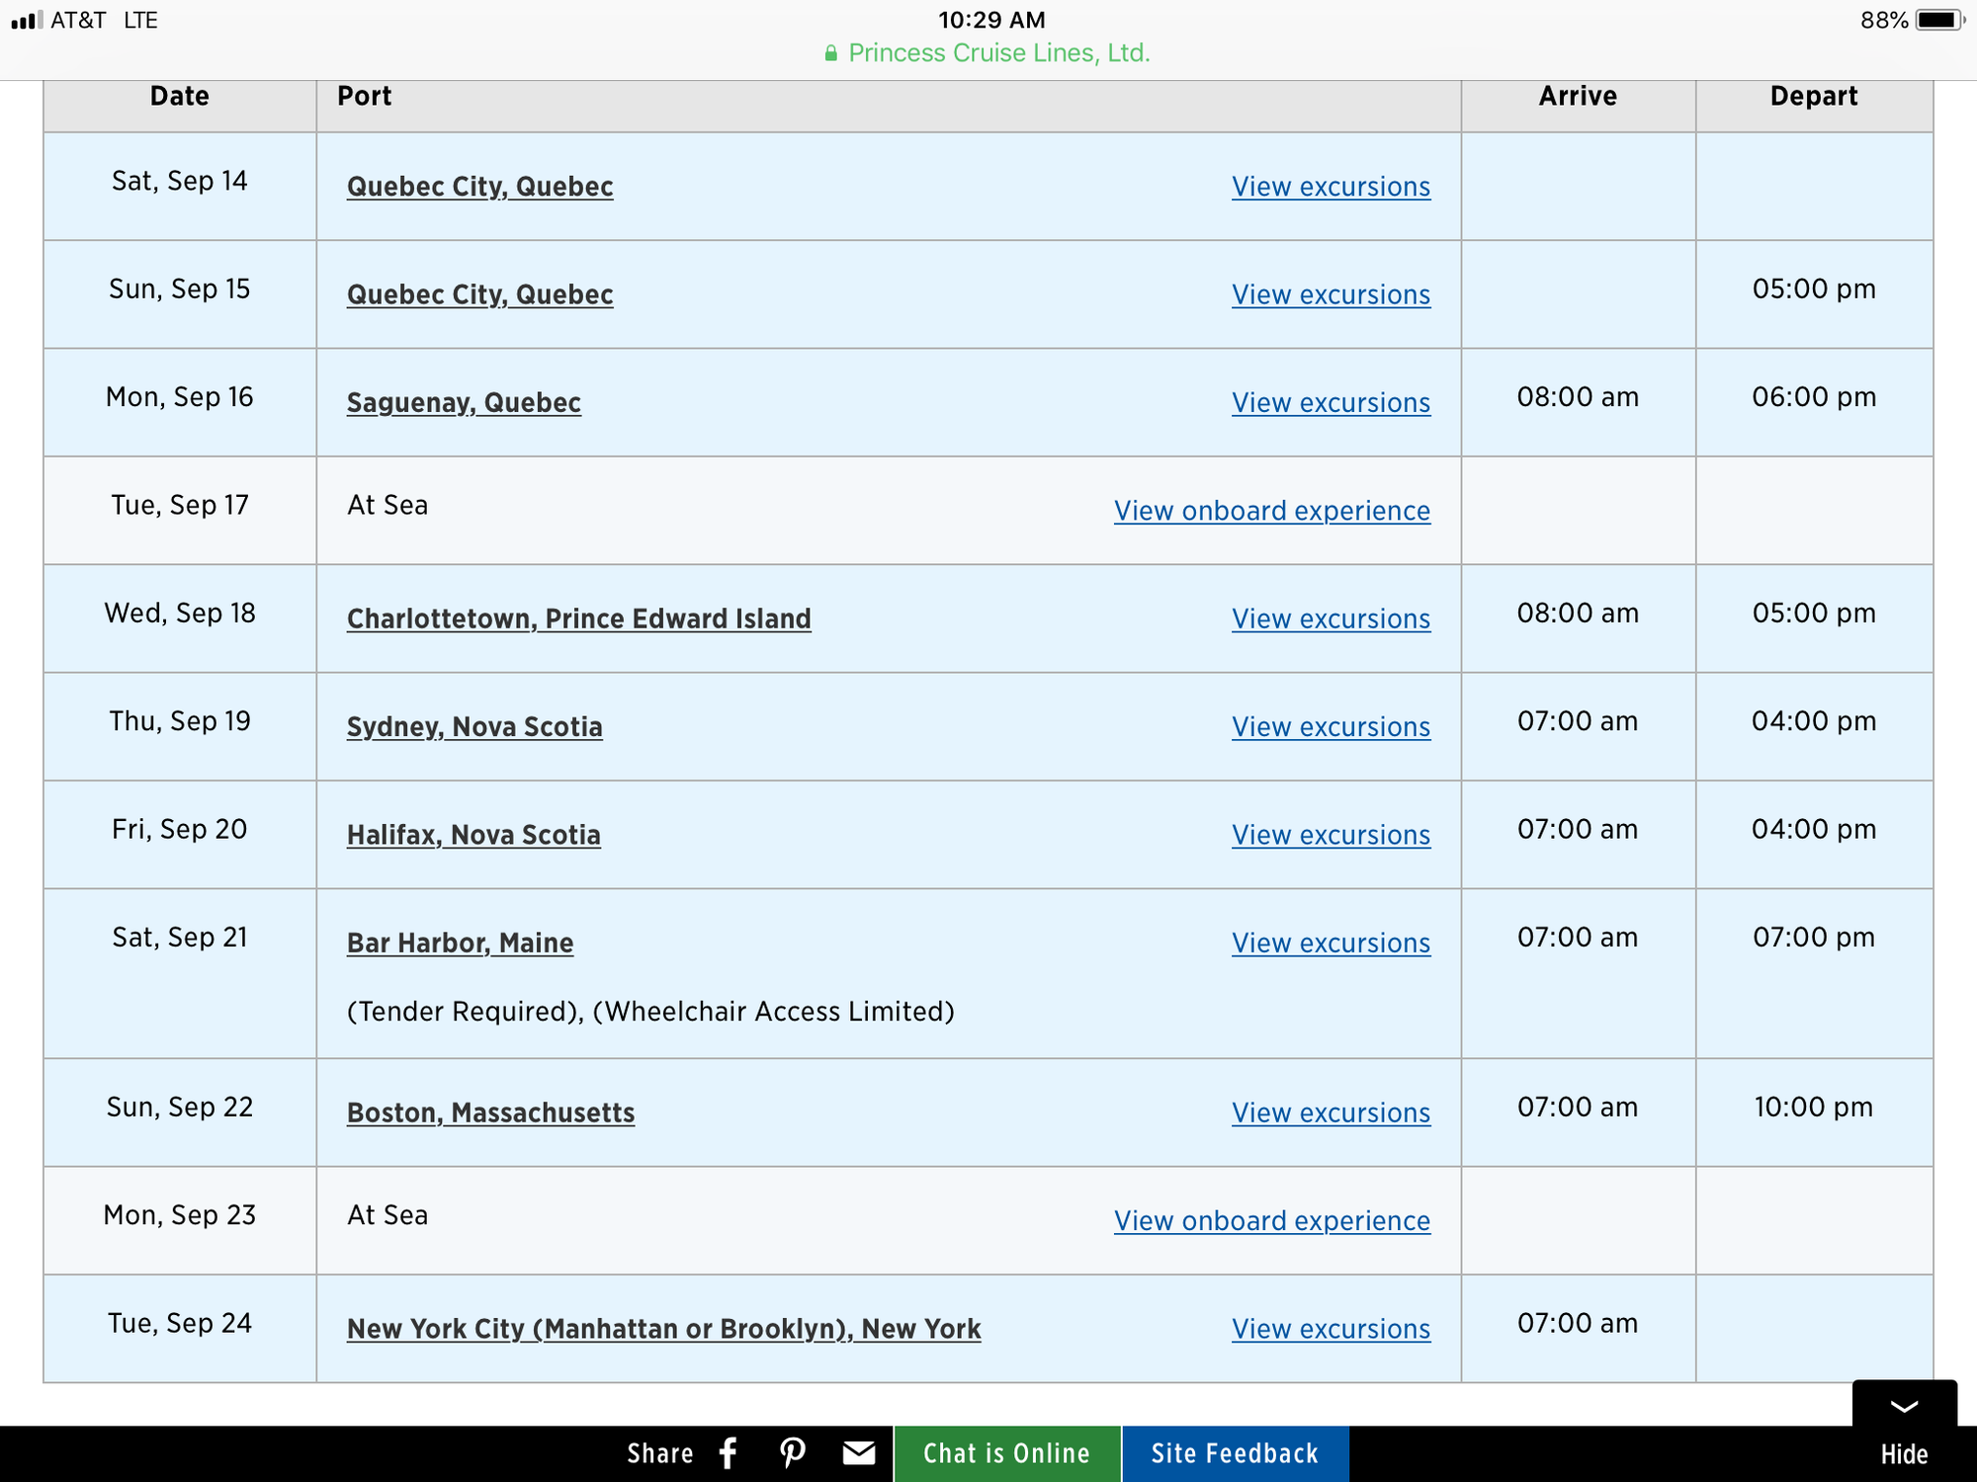
Task: Share on Pinterest icon
Action: pos(793,1453)
